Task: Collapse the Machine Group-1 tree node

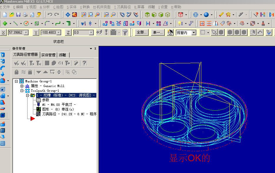Action: tap(16, 81)
